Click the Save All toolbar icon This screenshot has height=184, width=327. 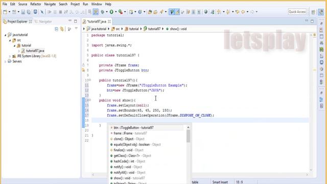coord(29,12)
